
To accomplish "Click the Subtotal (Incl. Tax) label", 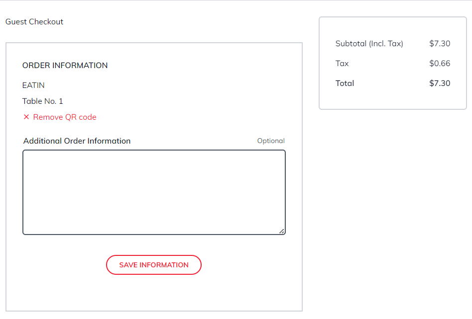I will click(x=369, y=44).
